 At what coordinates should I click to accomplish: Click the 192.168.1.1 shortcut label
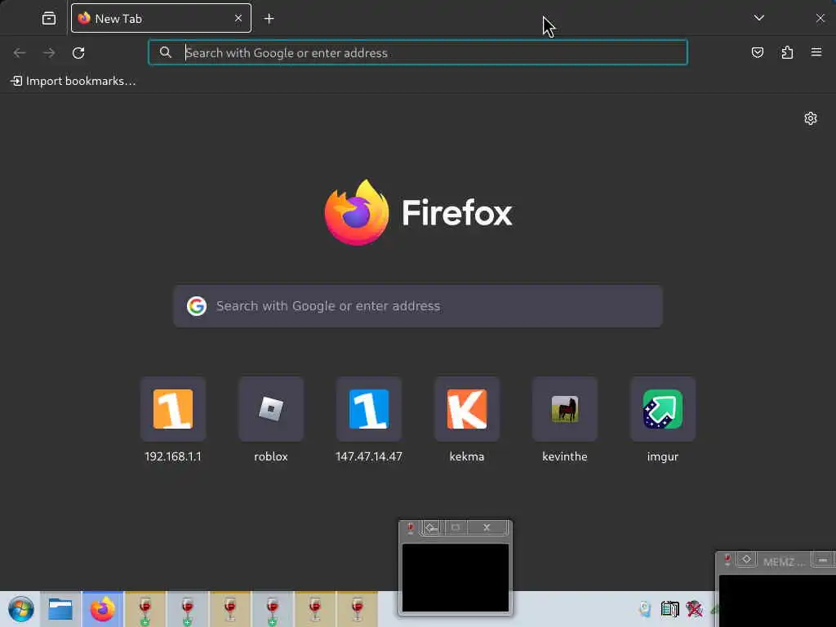click(x=173, y=456)
